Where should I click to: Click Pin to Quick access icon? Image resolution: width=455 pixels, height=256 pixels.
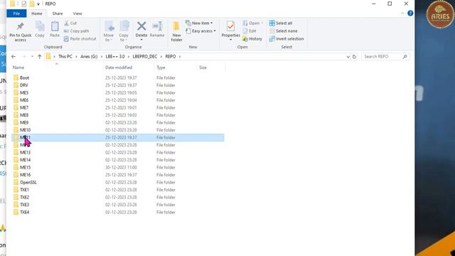pyautogui.click(x=21, y=26)
